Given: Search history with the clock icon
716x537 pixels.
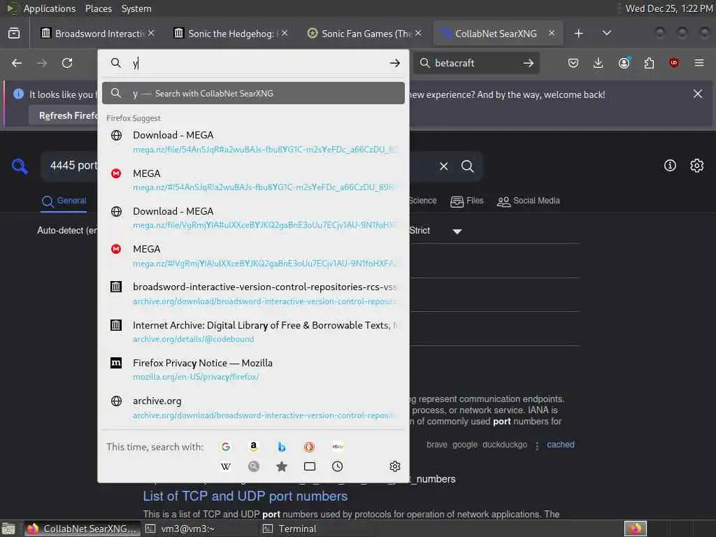Looking at the screenshot, I should [338, 466].
